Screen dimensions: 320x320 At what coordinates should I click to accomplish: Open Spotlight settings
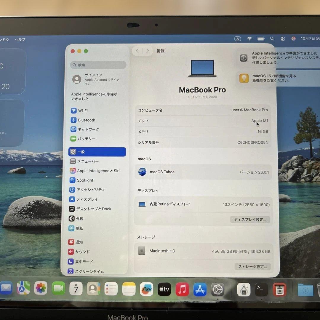point(86,180)
